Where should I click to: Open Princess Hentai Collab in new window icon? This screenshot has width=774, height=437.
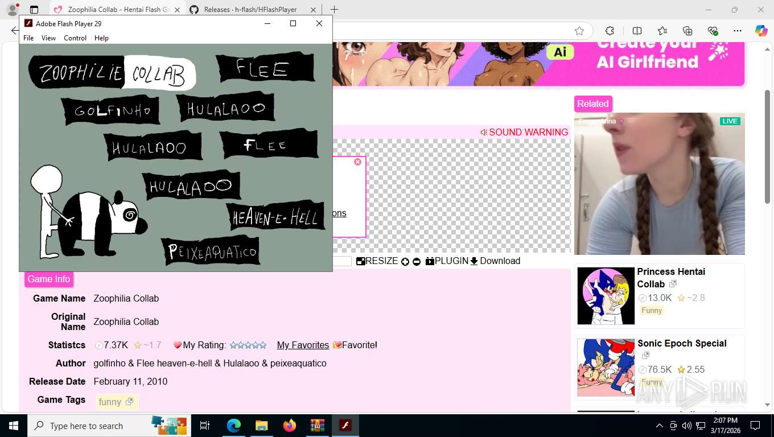[x=673, y=284]
